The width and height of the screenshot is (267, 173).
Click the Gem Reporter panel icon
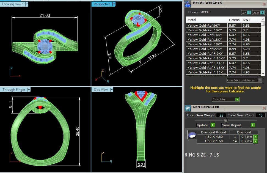[x=188, y=108]
